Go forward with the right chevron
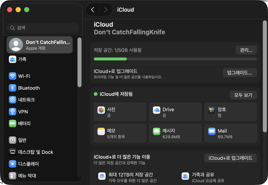The image size is (268, 185). tap(106, 10)
